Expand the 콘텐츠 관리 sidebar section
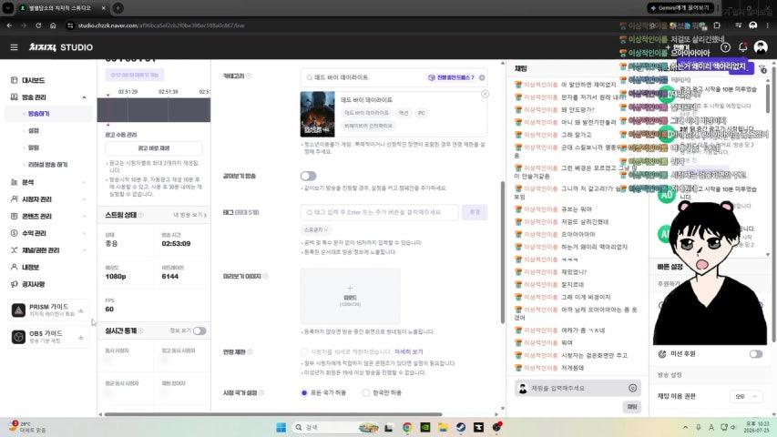 pyautogui.click(x=48, y=216)
